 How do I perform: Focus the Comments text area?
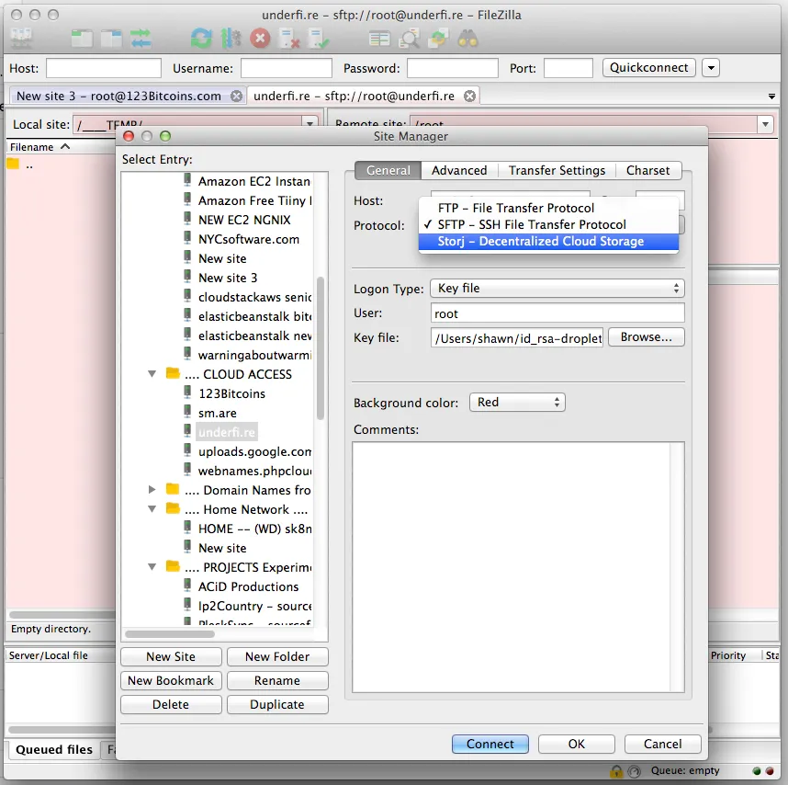pyautogui.click(x=518, y=567)
